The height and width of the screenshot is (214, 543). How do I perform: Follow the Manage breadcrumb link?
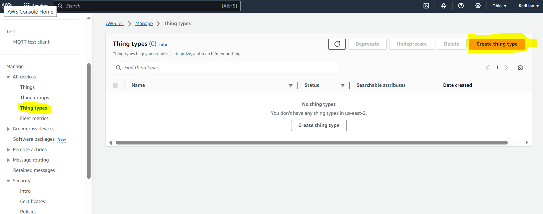click(144, 23)
